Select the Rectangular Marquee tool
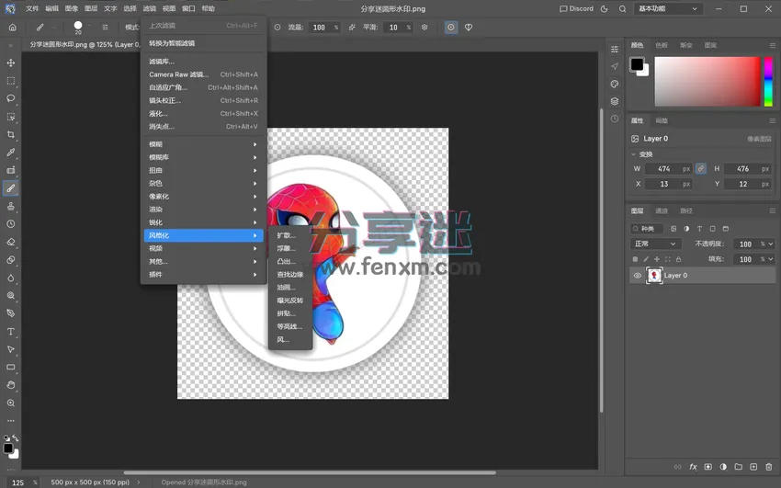 tap(10, 81)
